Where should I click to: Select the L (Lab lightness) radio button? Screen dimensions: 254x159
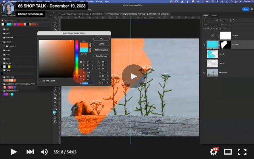point(96,62)
